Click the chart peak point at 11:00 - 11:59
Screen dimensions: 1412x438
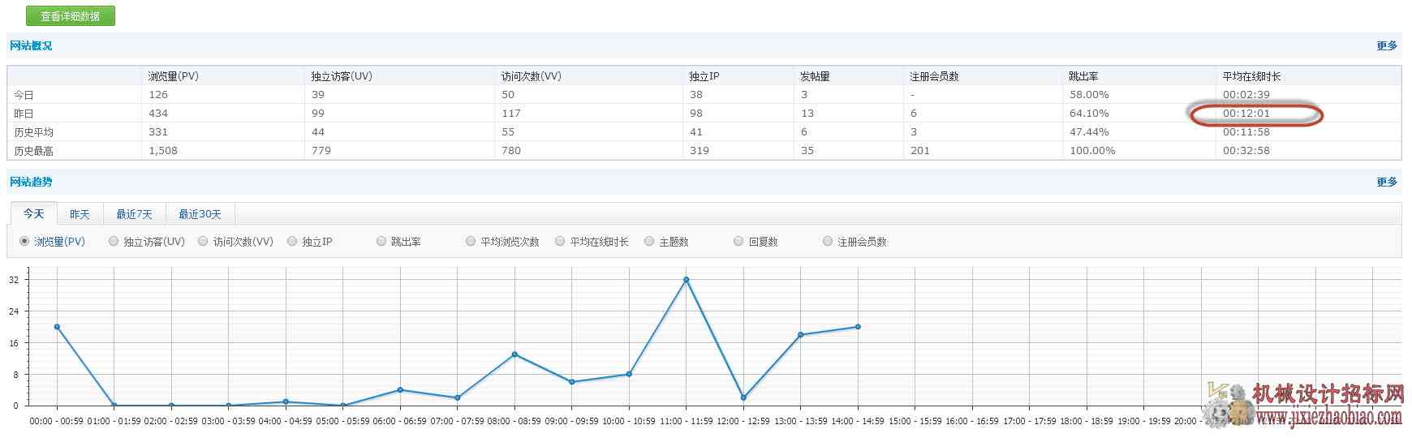(687, 280)
